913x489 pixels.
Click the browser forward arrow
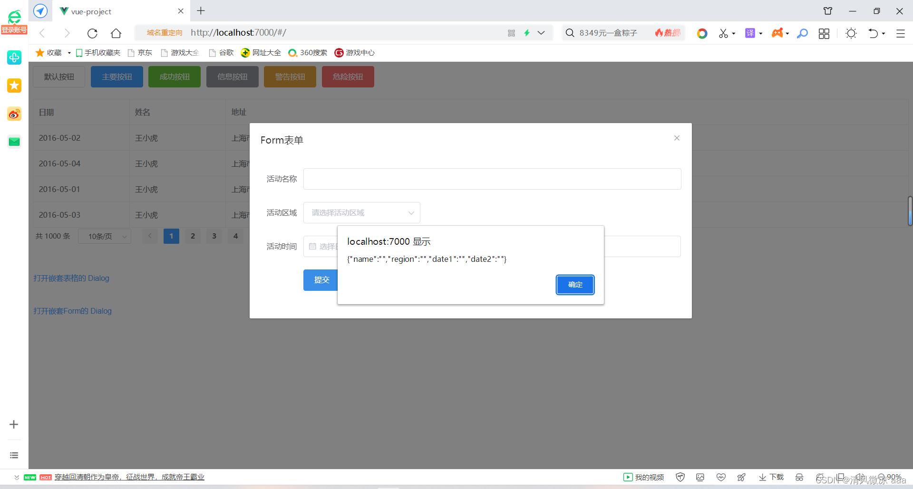point(67,33)
